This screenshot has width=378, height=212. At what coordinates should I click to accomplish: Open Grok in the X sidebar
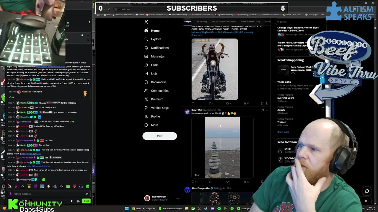pos(151,65)
